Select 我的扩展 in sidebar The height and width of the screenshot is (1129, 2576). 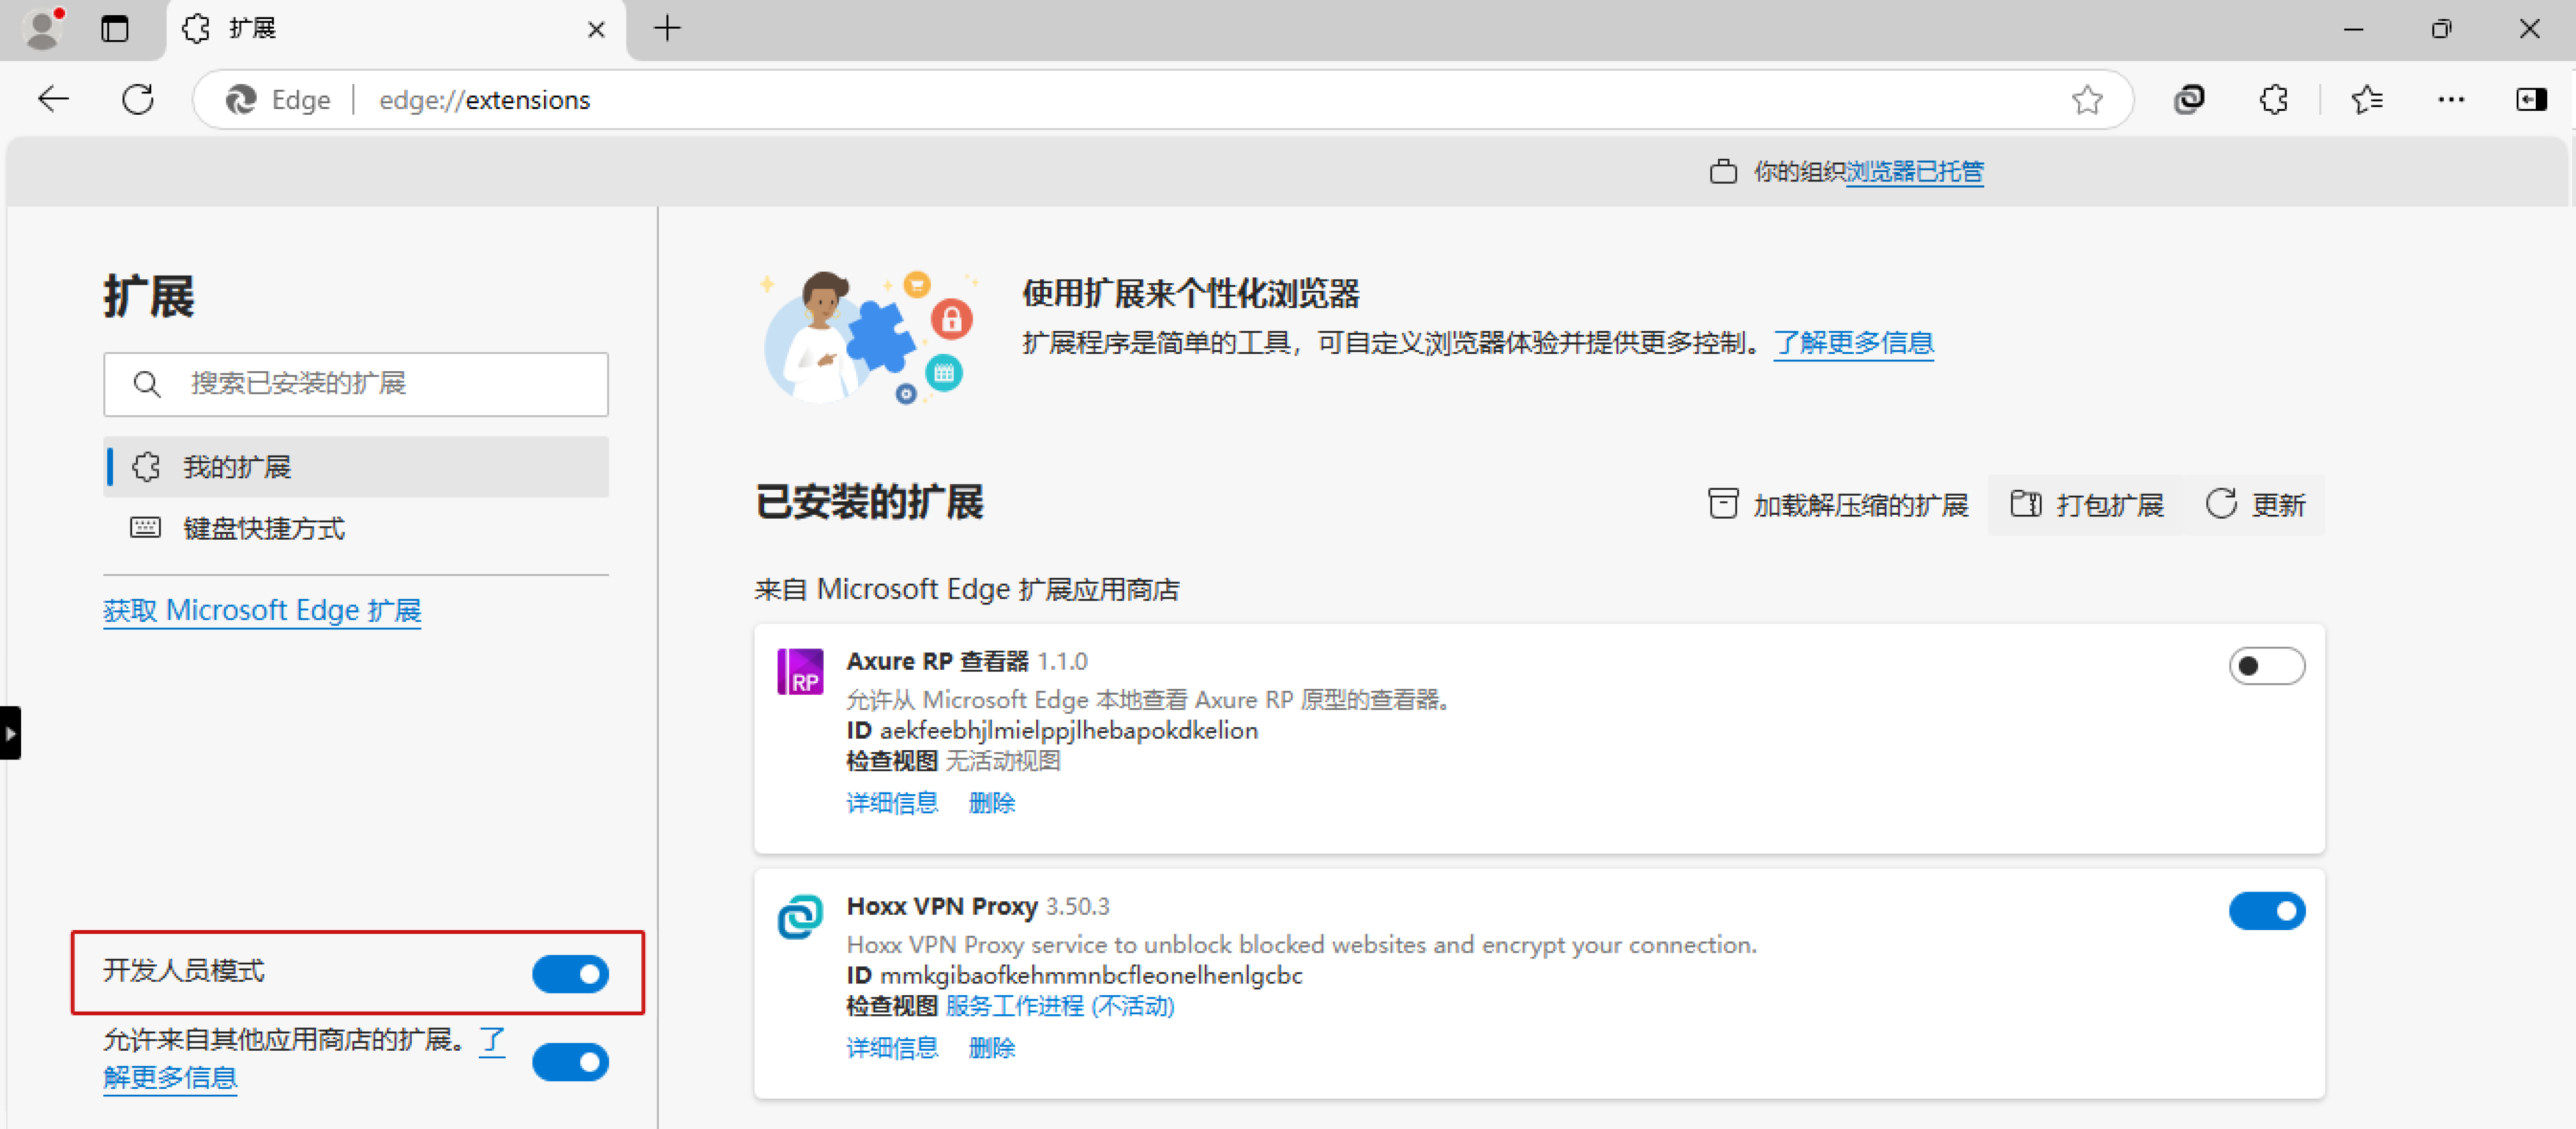click(237, 466)
